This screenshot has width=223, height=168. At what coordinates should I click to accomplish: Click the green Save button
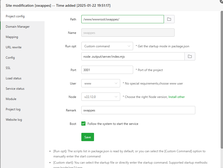88,137
